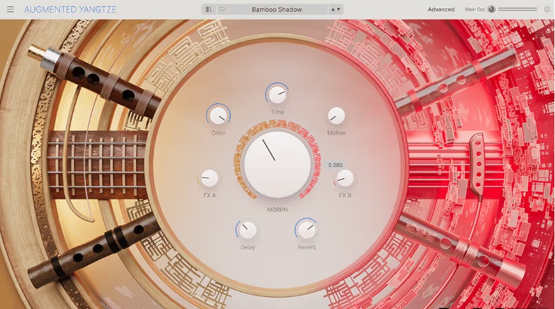Select the next preset with down arrow
555x309 pixels.
coord(339,9)
